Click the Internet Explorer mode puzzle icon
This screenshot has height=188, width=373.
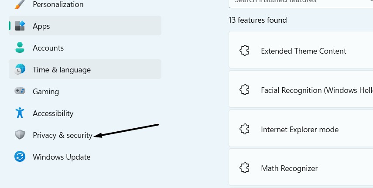coord(244,130)
